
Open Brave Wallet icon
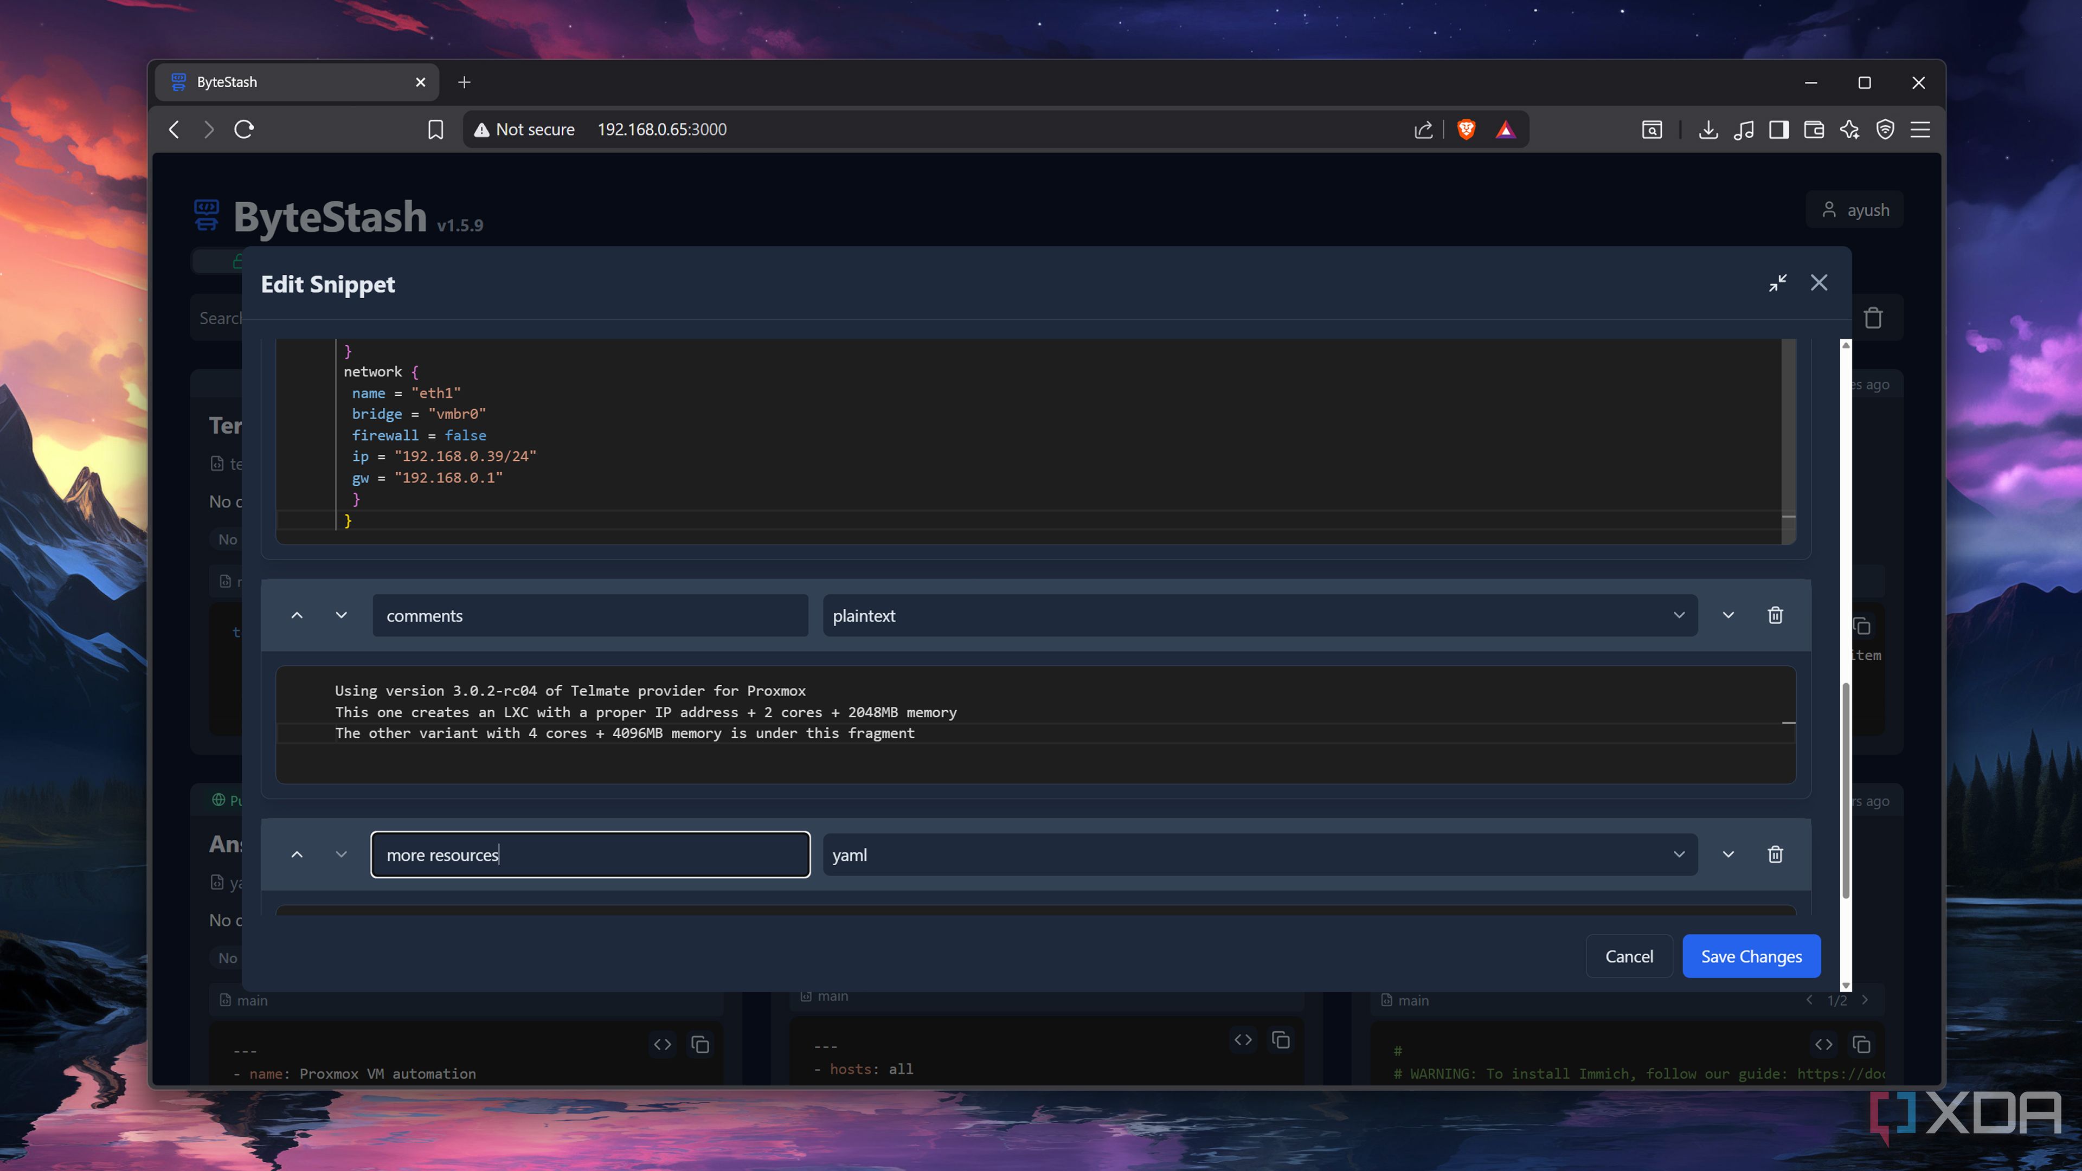pyautogui.click(x=1814, y=130)
